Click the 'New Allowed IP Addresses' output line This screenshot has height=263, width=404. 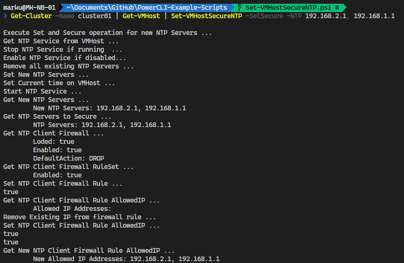tap(126, 259)
